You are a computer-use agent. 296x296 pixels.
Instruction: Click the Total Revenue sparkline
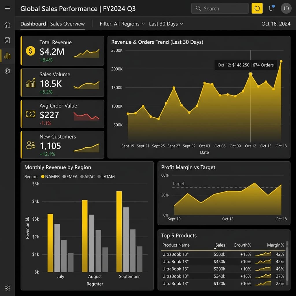[x=86, y=53]
